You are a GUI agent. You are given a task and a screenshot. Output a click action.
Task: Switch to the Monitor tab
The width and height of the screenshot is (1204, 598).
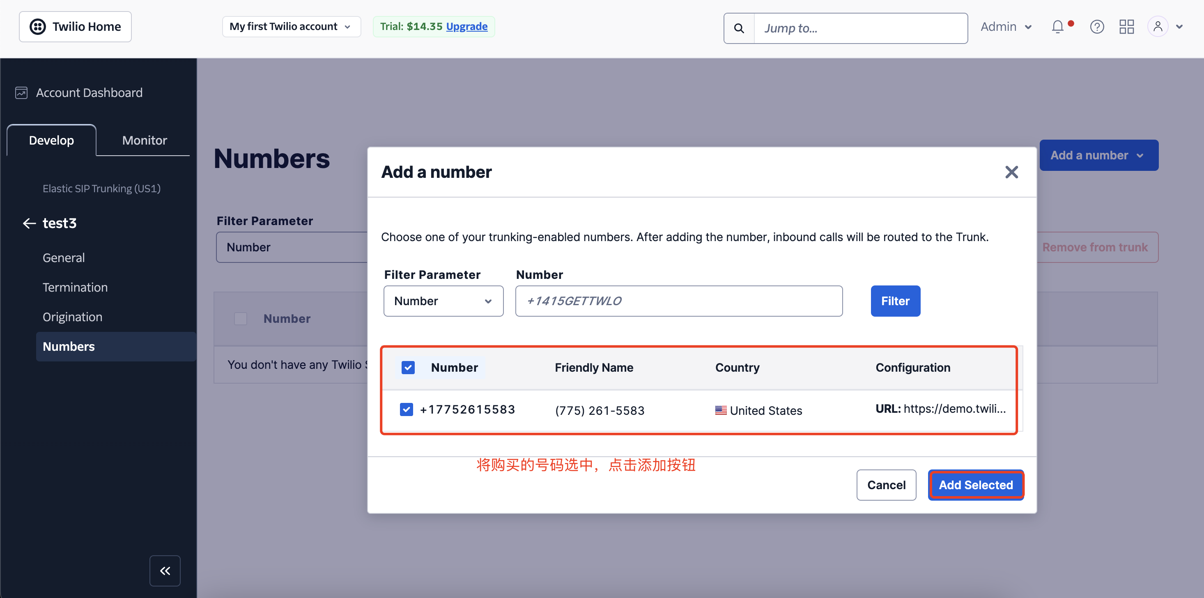(145, 140)
